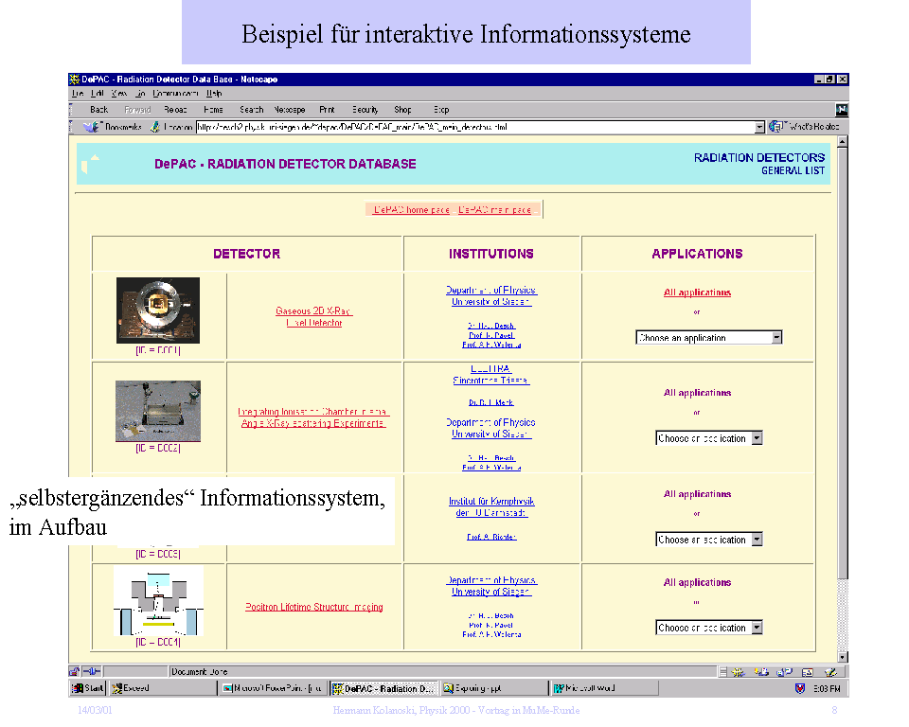Open the Help menu
909x727 pixels.
pos(214,94)
